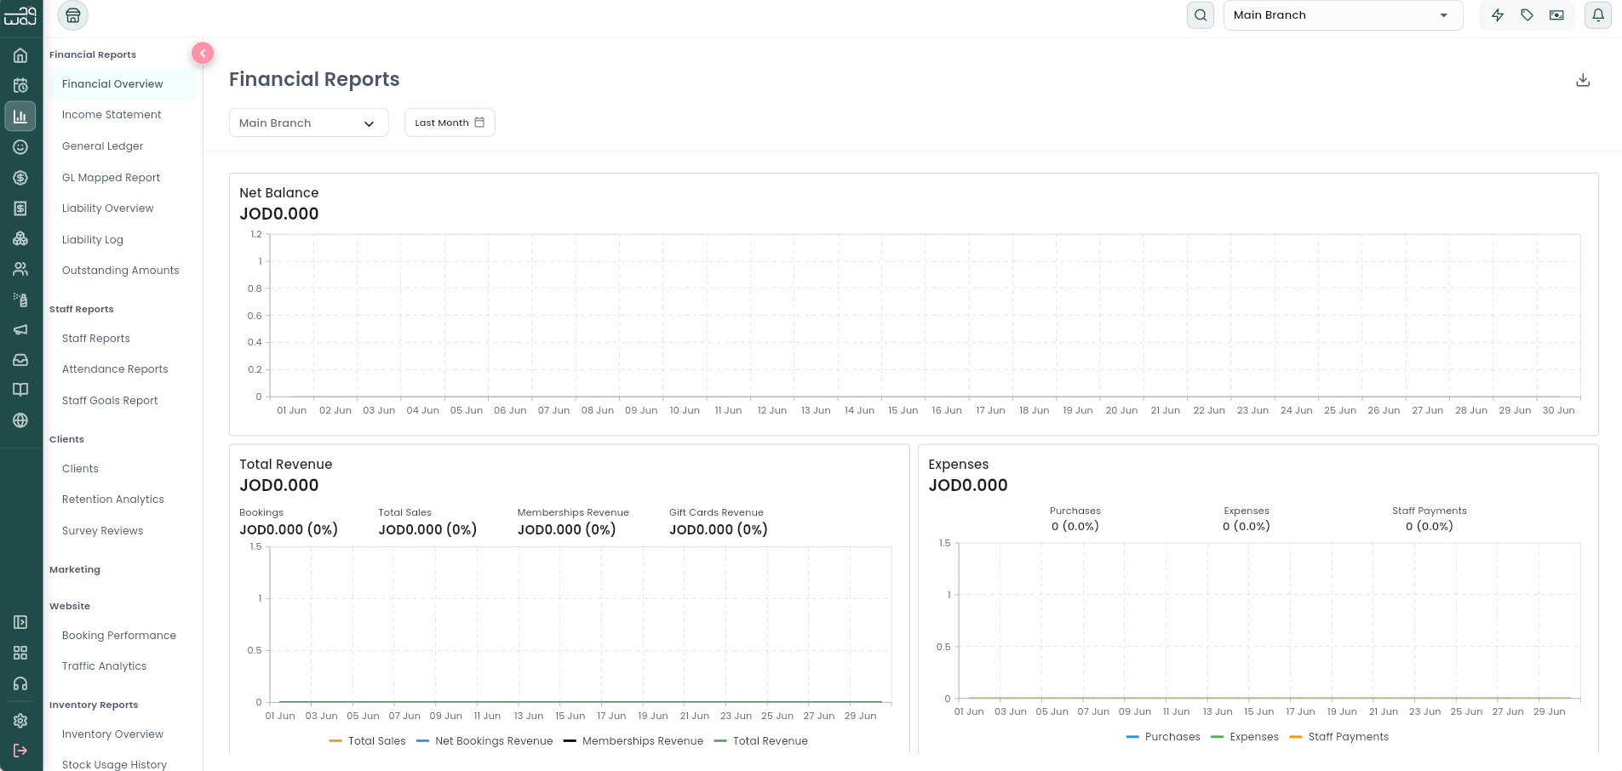Open Income Statement report
1622x771 pixels.
(112, 115)
